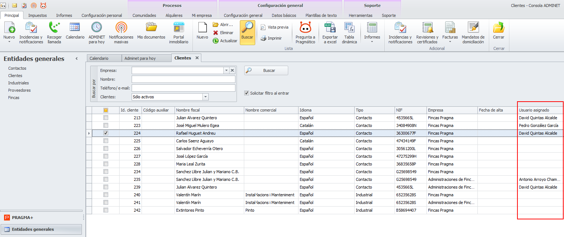Screen dimensions: 564x237
Task: Open Mandatos de domiciliación icon
Action: (473, 28)
